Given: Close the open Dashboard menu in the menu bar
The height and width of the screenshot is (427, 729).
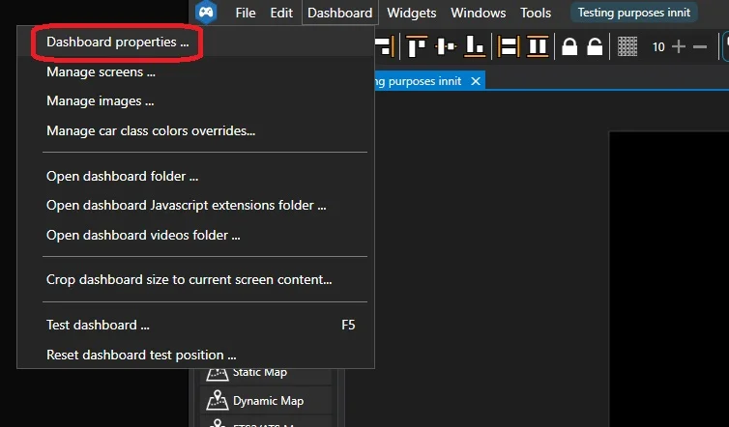Looking at the screenshot, I should (x=340, y=13).
